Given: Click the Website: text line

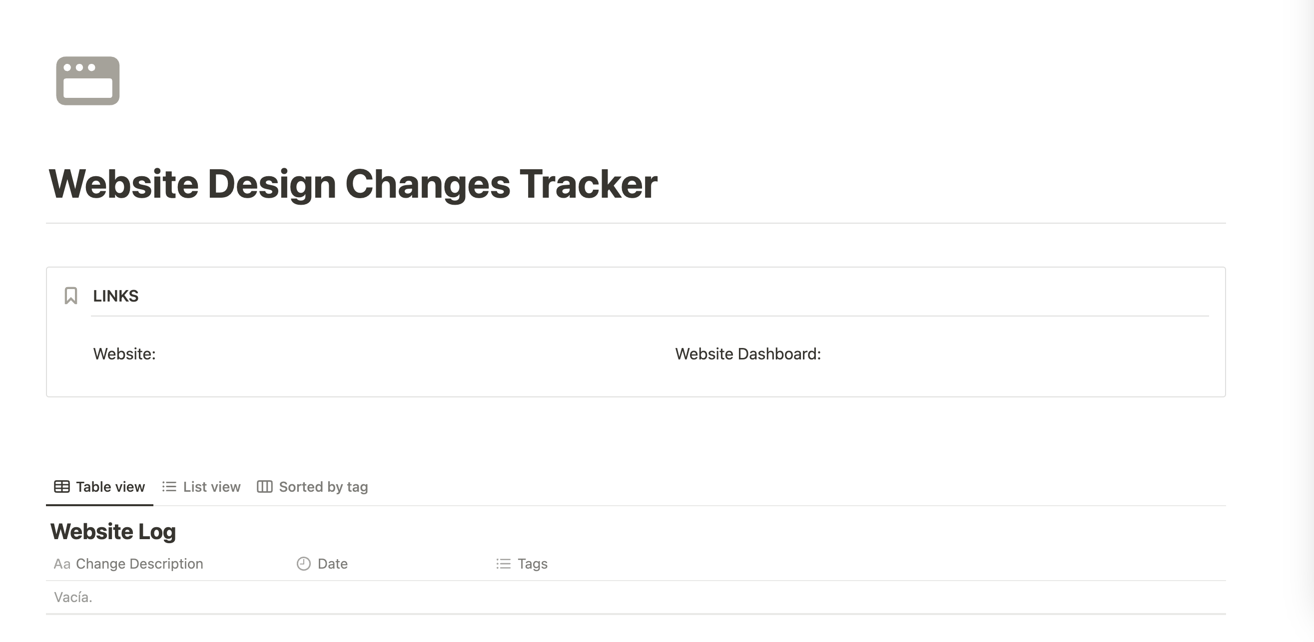Looking at the screenshot, I should pos(124,353).
